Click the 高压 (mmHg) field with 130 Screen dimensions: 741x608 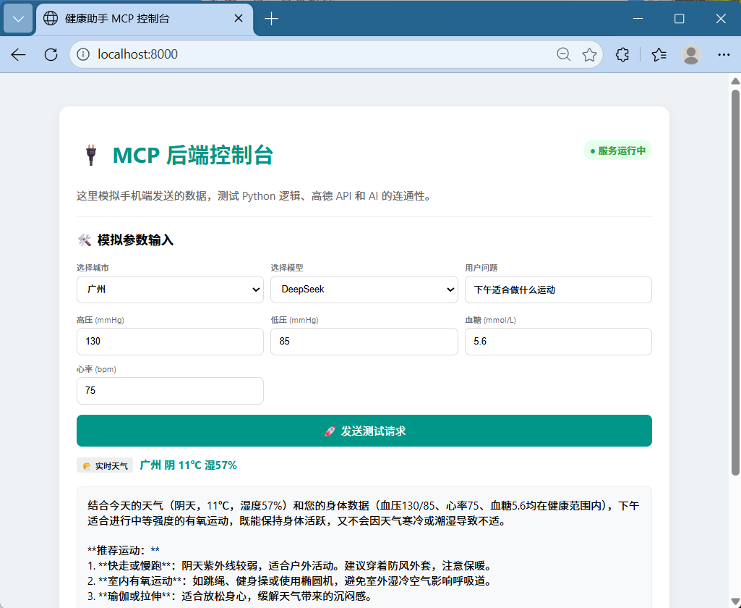click(170, 342)
